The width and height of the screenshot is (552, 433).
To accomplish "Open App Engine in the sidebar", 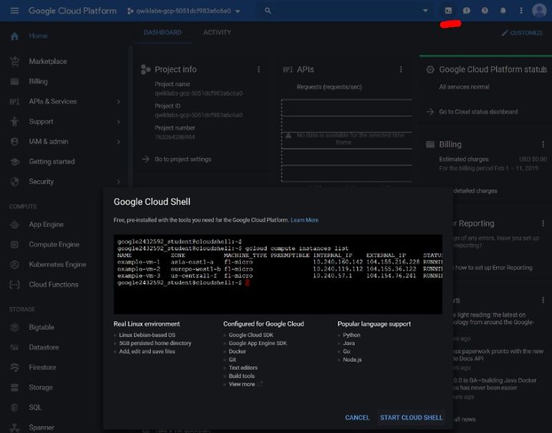I will pyautogui.click(x=46, y=225).
